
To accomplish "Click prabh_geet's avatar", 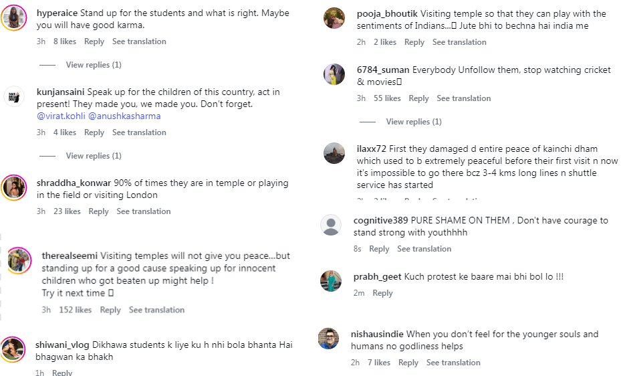I will [x=331, y=281].
